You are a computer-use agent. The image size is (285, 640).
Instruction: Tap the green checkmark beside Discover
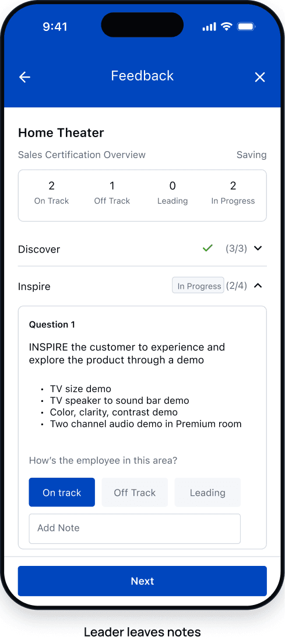click(207, 248)
